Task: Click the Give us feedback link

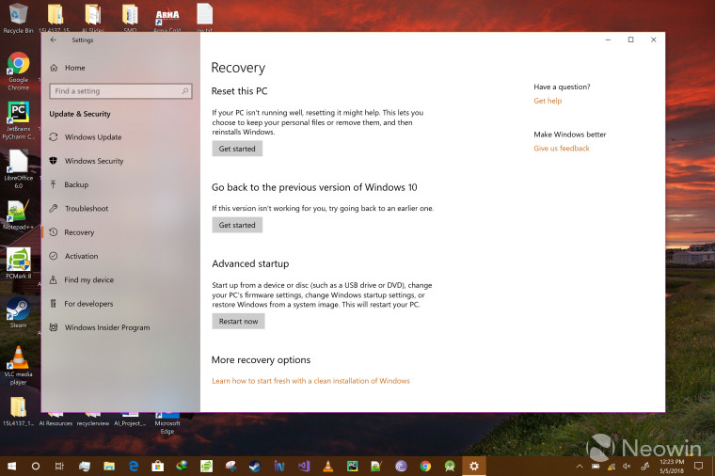Action: tap(562, 149)
